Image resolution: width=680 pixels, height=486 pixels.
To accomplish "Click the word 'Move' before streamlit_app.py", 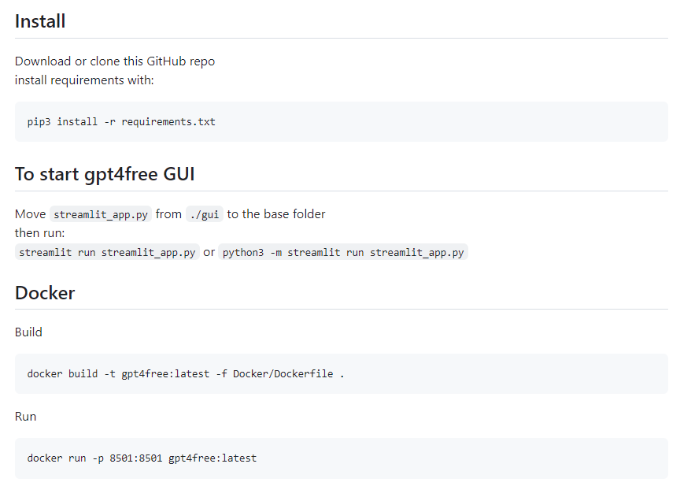I will (x=31, y=214).
